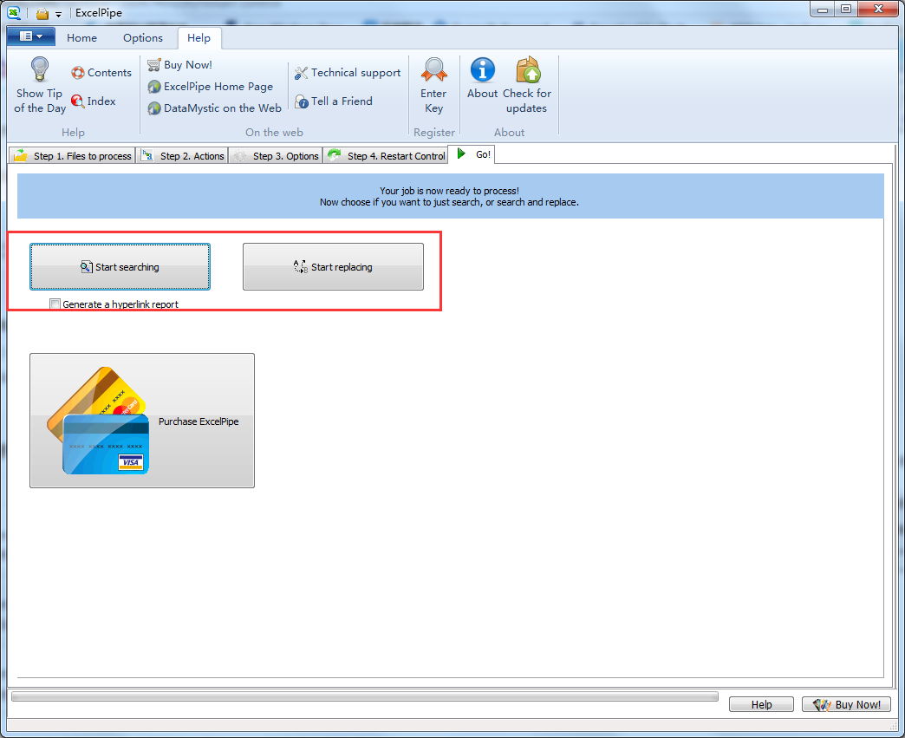
Task: Go to Step 1. Files to process tab
Action: pyautogui.click(x=72, y=156)
